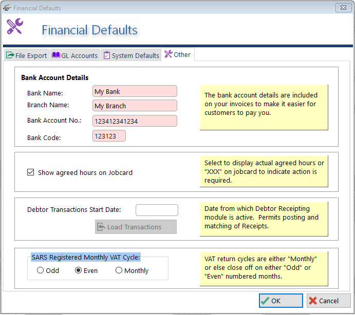
Task: Choose the Monthly VAT cycle option
Action: [x=119, y=270]
